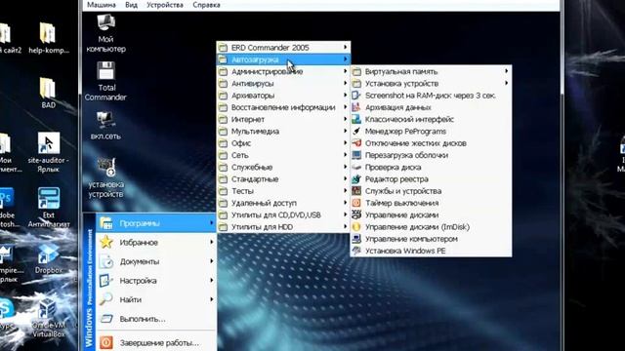Click Перезагрузка оболочки entry
Screen dimensions: 625x351
[431, 155]
